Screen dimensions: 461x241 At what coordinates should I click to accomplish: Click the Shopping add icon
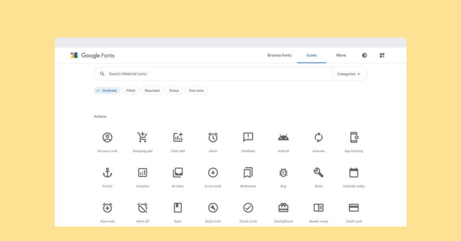tap(143, 137)
